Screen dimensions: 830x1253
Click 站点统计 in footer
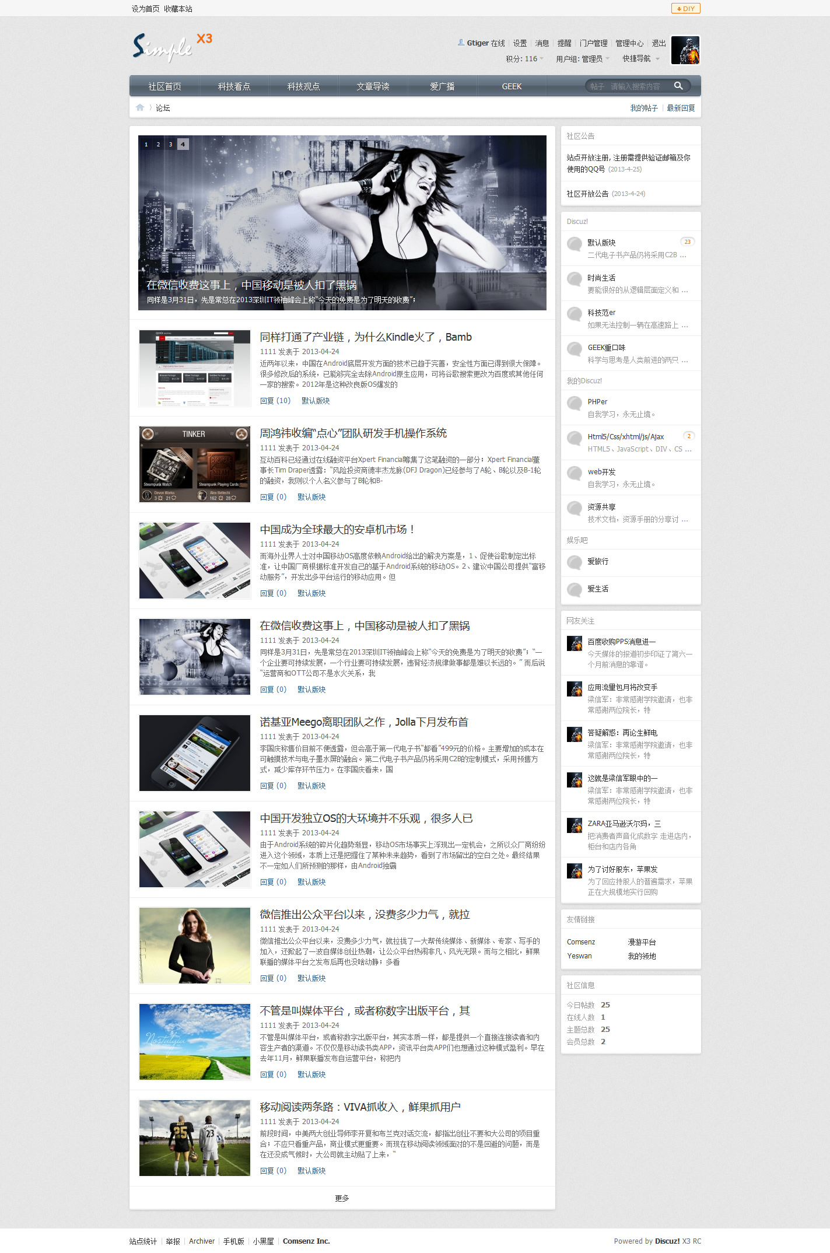(x=143, y=1241)
